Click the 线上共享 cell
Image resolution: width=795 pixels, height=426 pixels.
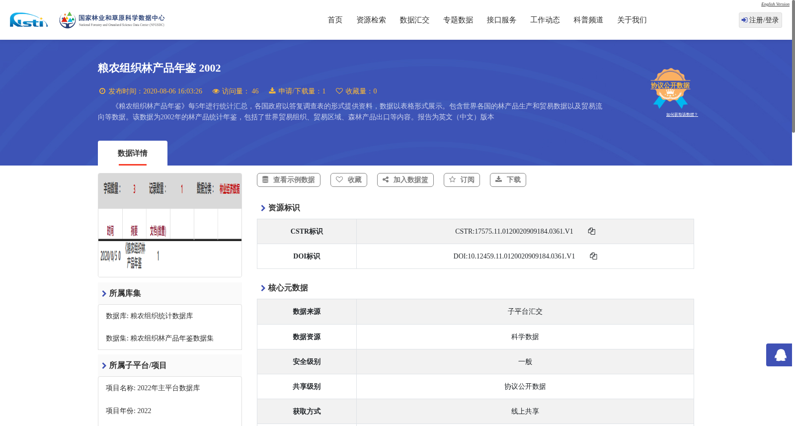tap(525, 412)
